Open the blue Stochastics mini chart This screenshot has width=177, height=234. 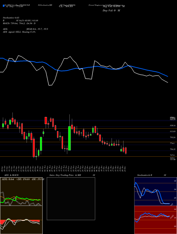point(155,191)
